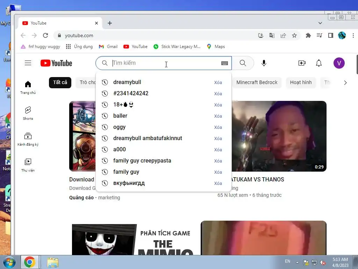Viewport: 358px width, 269px height.
Task: Open Maps bookmark
Action: (216, 47)
